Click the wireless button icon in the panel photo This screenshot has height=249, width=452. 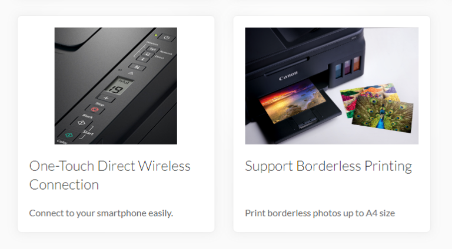click(x=152, y=49)
